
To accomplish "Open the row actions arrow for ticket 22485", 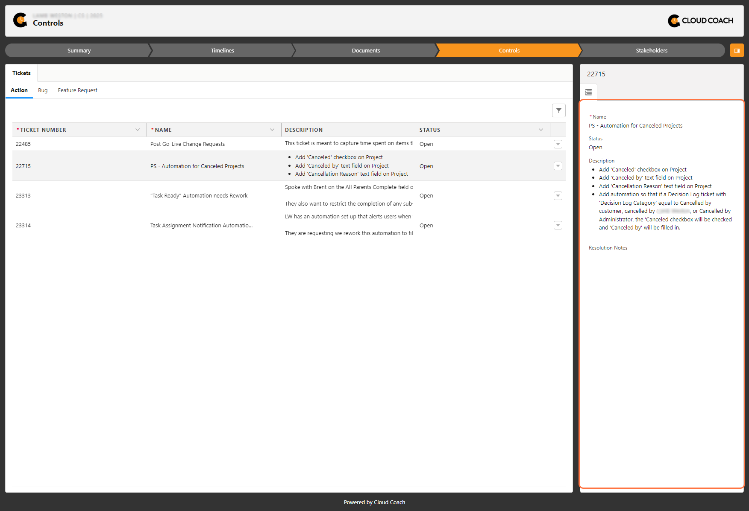I will pyautogui.click(x=558, y=144).
